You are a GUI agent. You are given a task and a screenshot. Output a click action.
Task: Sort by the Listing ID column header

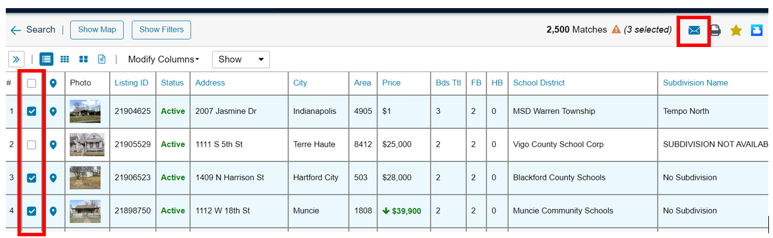coord(131,83)
